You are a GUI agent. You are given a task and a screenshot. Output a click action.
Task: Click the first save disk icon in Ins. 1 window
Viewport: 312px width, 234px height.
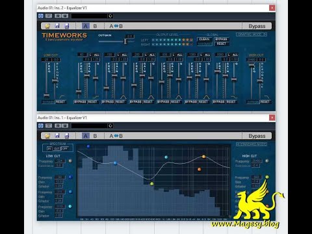(x=57, y=136)
